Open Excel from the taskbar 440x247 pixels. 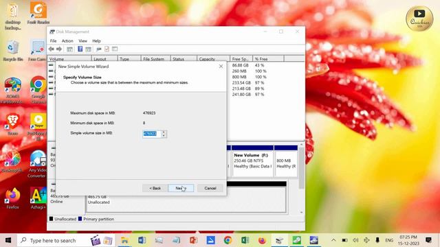[245, 240]
